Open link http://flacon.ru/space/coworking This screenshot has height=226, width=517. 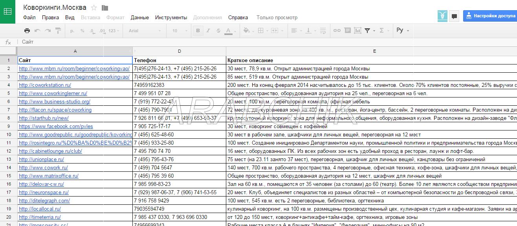(x=55, y=110)
